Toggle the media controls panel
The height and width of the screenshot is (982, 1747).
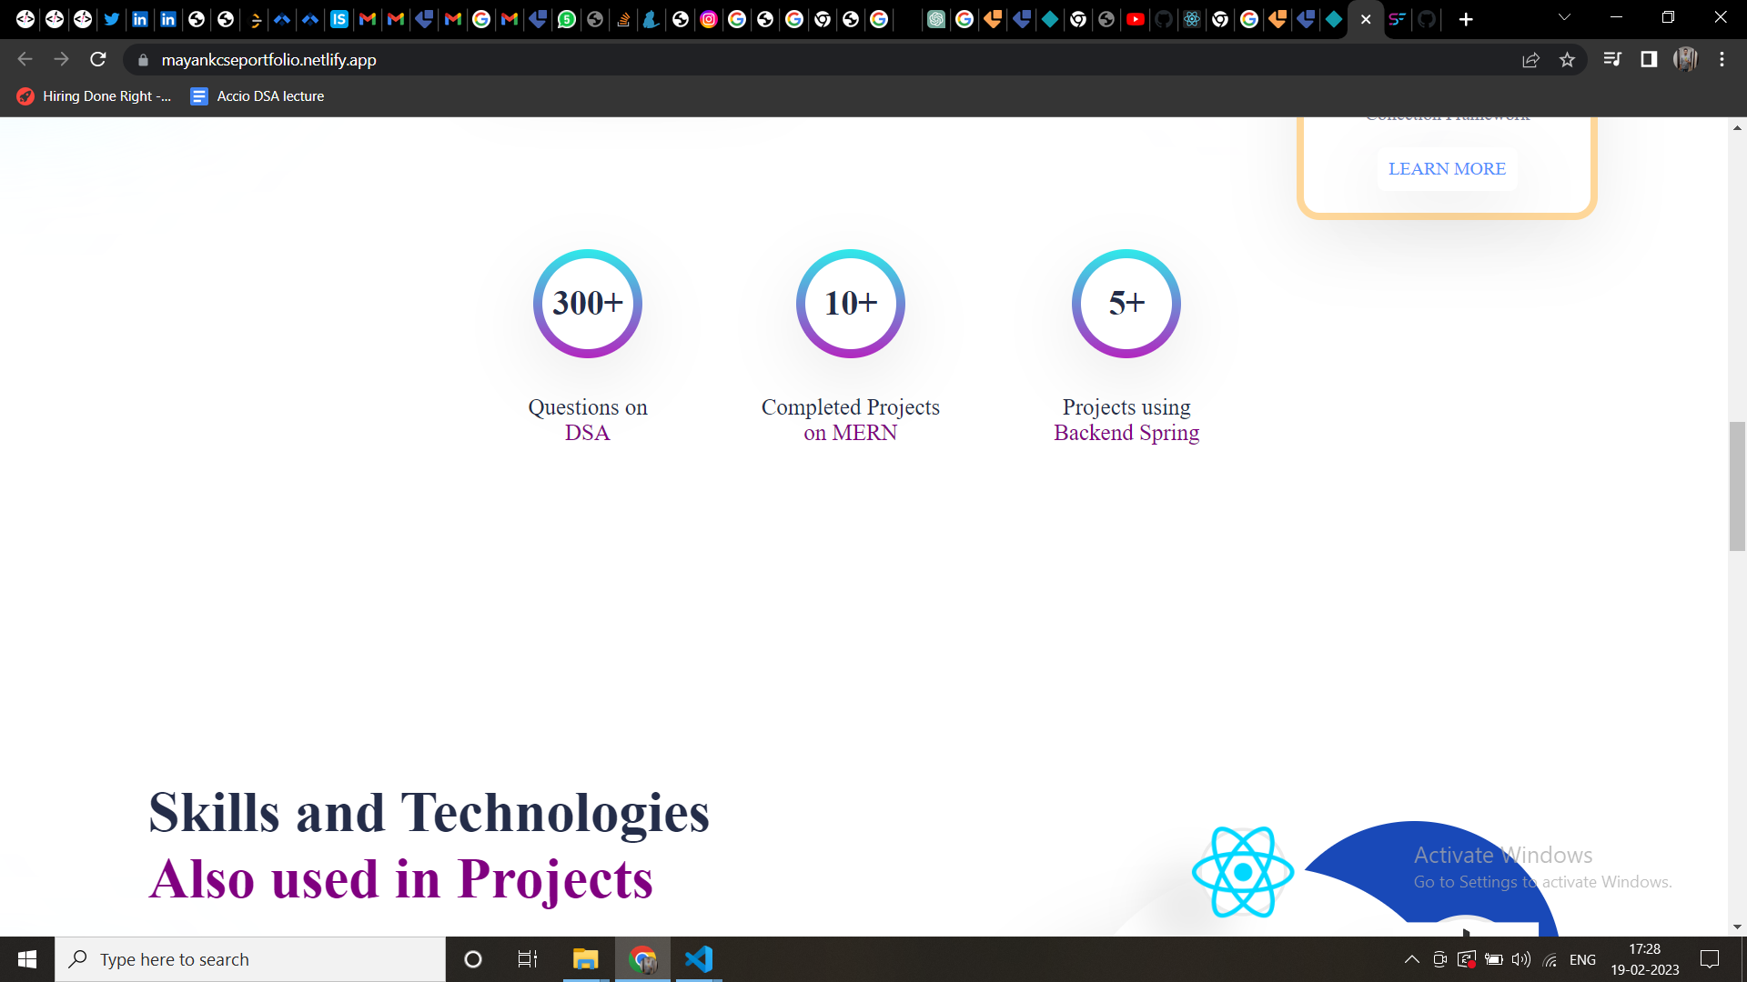[1611, 59]
